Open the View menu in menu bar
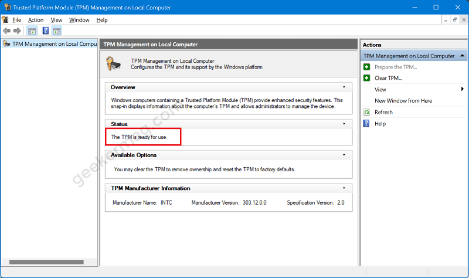This screenshot has height=278, width=469. (x=56, y=20)
